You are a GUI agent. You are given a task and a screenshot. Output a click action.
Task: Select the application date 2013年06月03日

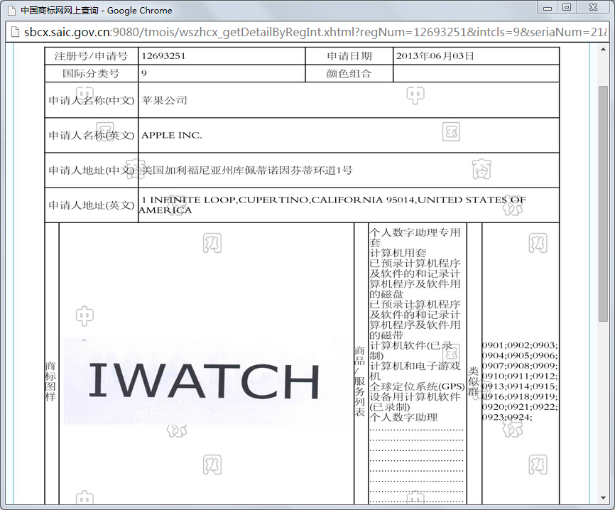pyautogui.click(x=435, y=56)
